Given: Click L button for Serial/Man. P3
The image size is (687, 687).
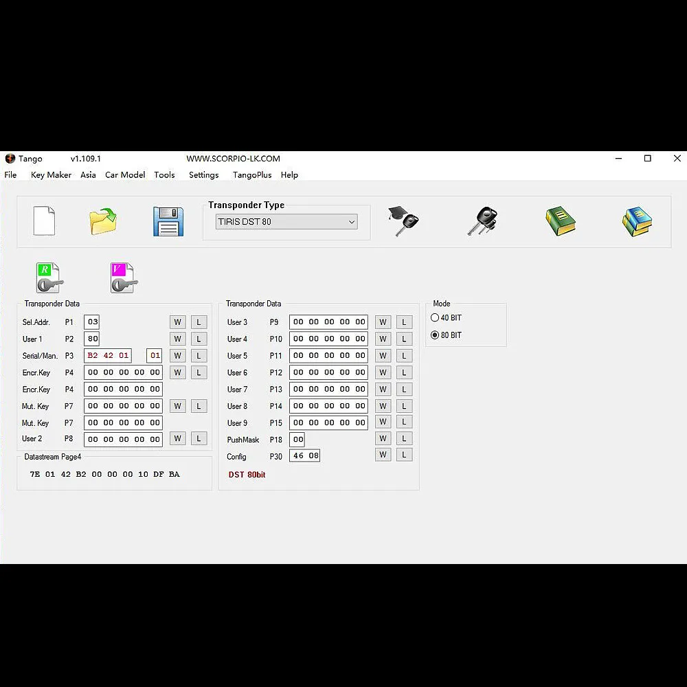Looking at the screenshot, I should click(199, 355).
